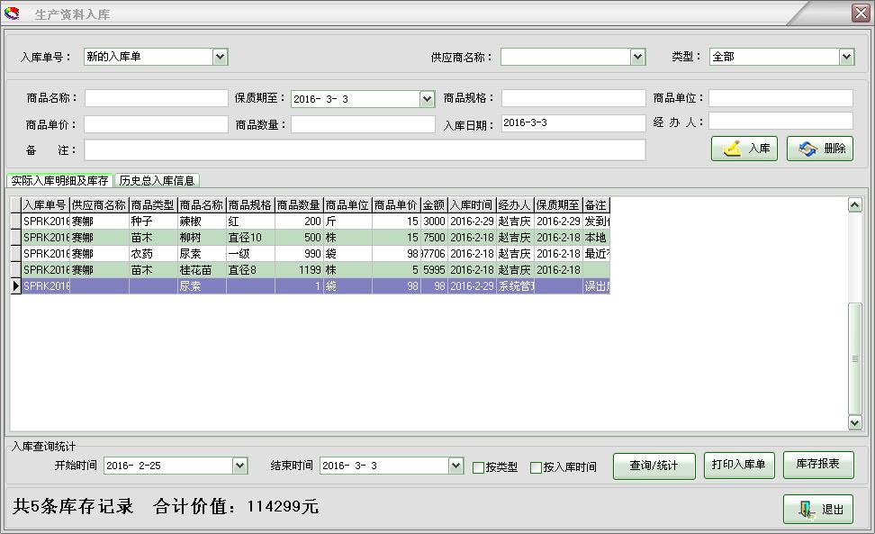875x534 pixels.
Task: Open the 供应商名称 dropdown
Action: (639, 56)
